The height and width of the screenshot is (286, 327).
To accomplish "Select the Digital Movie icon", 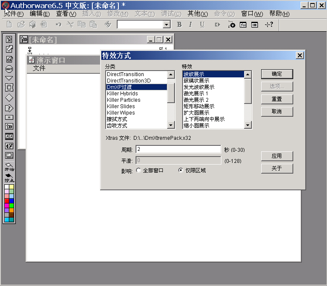I will (9, 136).
